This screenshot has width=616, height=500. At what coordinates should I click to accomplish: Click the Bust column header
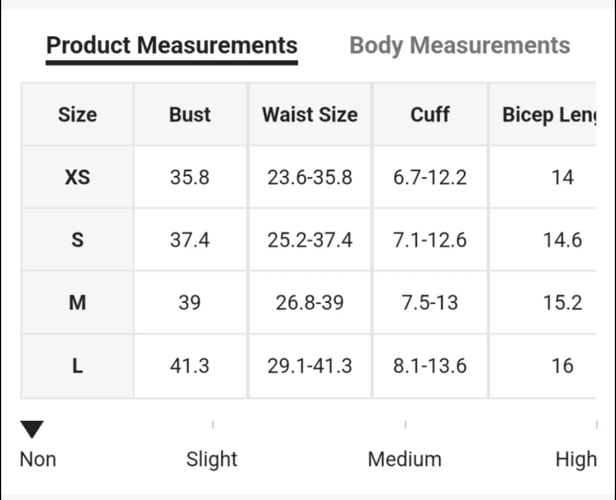(190, 114)
